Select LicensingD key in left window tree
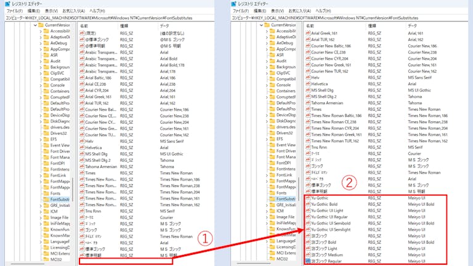The image size is (473, 266). 60,248
